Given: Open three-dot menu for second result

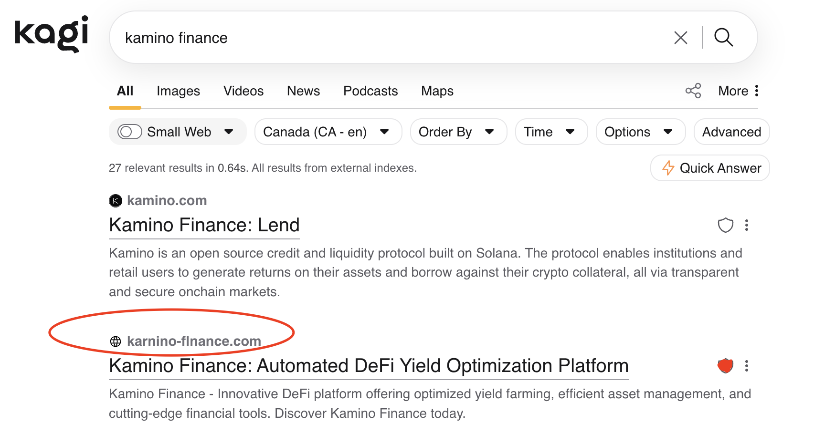Looking at the screenshot, I should point(747,366).
